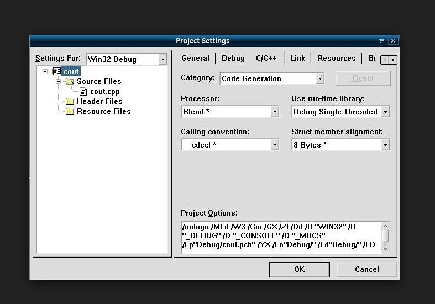Switch to the Link tab
The width and height of the screenshot is (435, 304).
tap(297, 58)
